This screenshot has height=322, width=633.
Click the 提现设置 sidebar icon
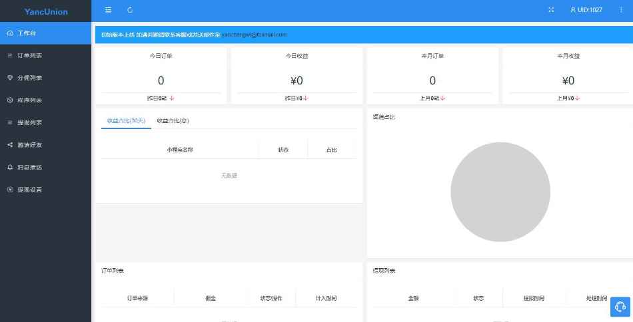point(10,190)
